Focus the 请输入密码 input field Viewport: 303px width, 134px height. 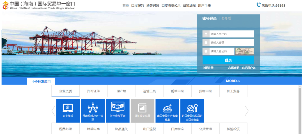tap(232, 42)
